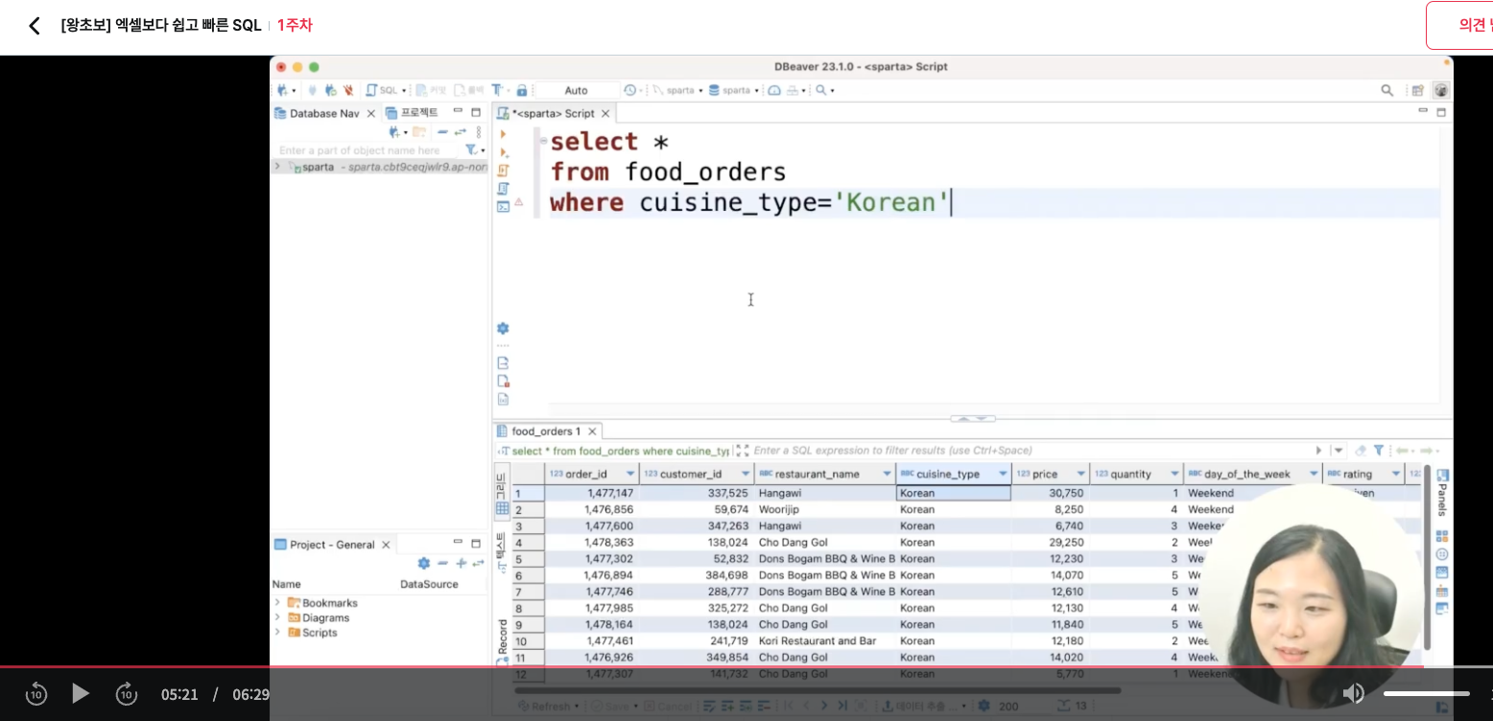This screenshot has height=721, width=1493.
Task: Click the Auto commit mode box
Action: click(576, 90)
